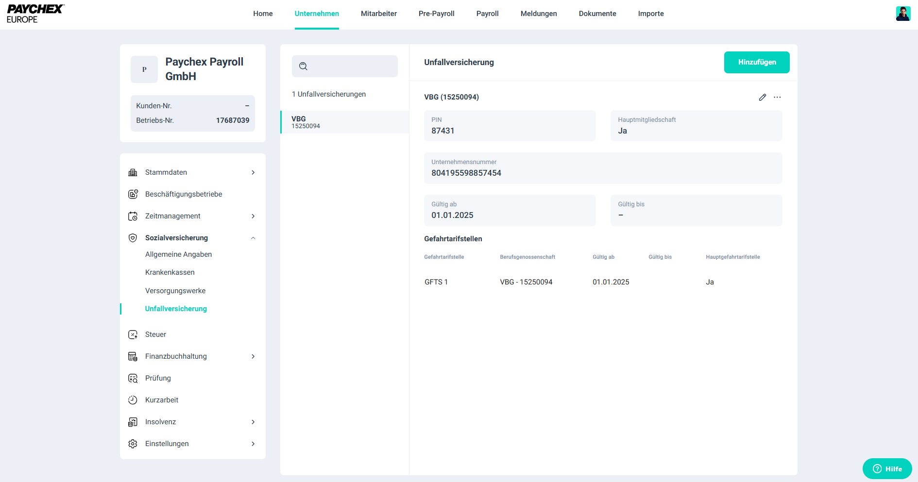918x482 pixels.
Task: Expand the Zeitmanagement submenu arrow
Action: tap(253, 216)
